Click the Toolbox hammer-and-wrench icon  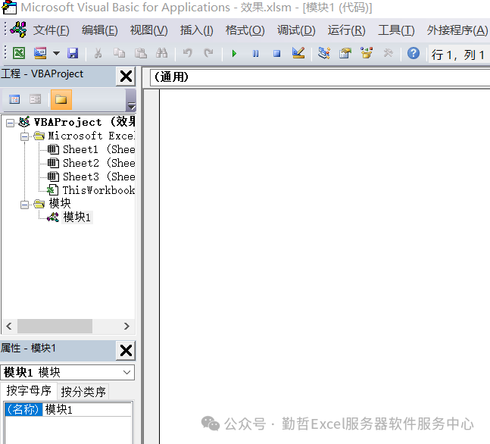click(388, 53)
